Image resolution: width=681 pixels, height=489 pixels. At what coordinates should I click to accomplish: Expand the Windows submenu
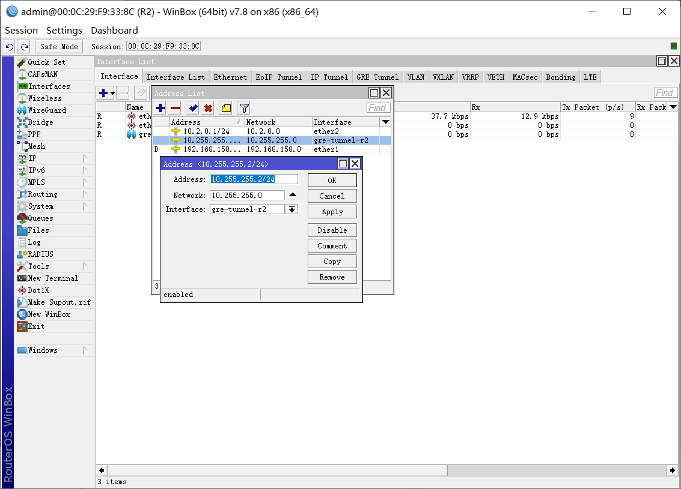tap(55, 350)
